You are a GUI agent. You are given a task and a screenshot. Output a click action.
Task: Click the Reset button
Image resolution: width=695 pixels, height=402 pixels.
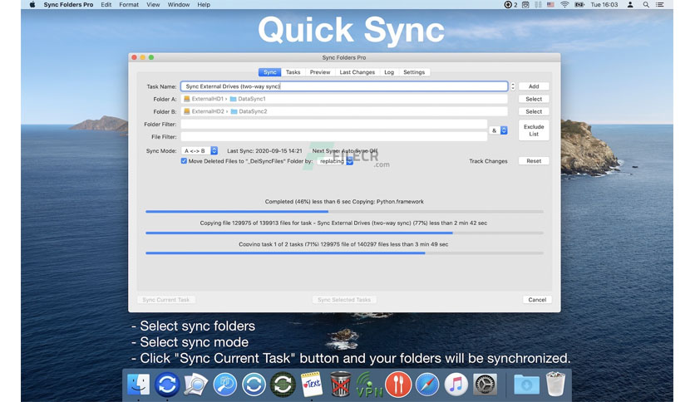point(534,160)
